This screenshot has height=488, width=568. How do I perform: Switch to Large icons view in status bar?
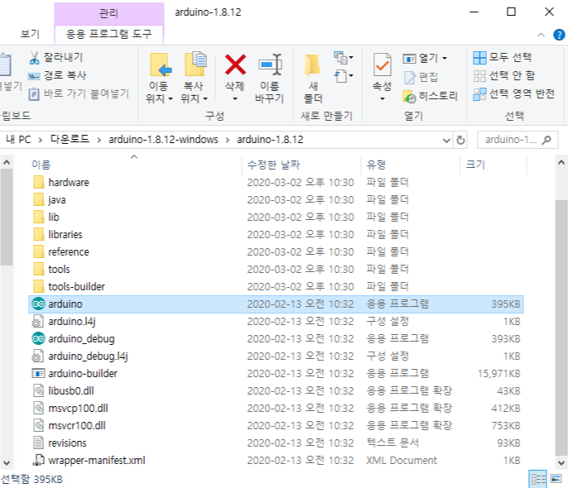[556, 479]
